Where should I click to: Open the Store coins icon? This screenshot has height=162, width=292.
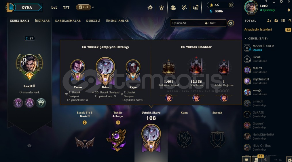[196, 8]
